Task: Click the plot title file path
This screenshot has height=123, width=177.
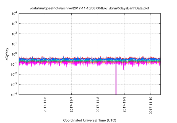Action: [x=90, y=8]
